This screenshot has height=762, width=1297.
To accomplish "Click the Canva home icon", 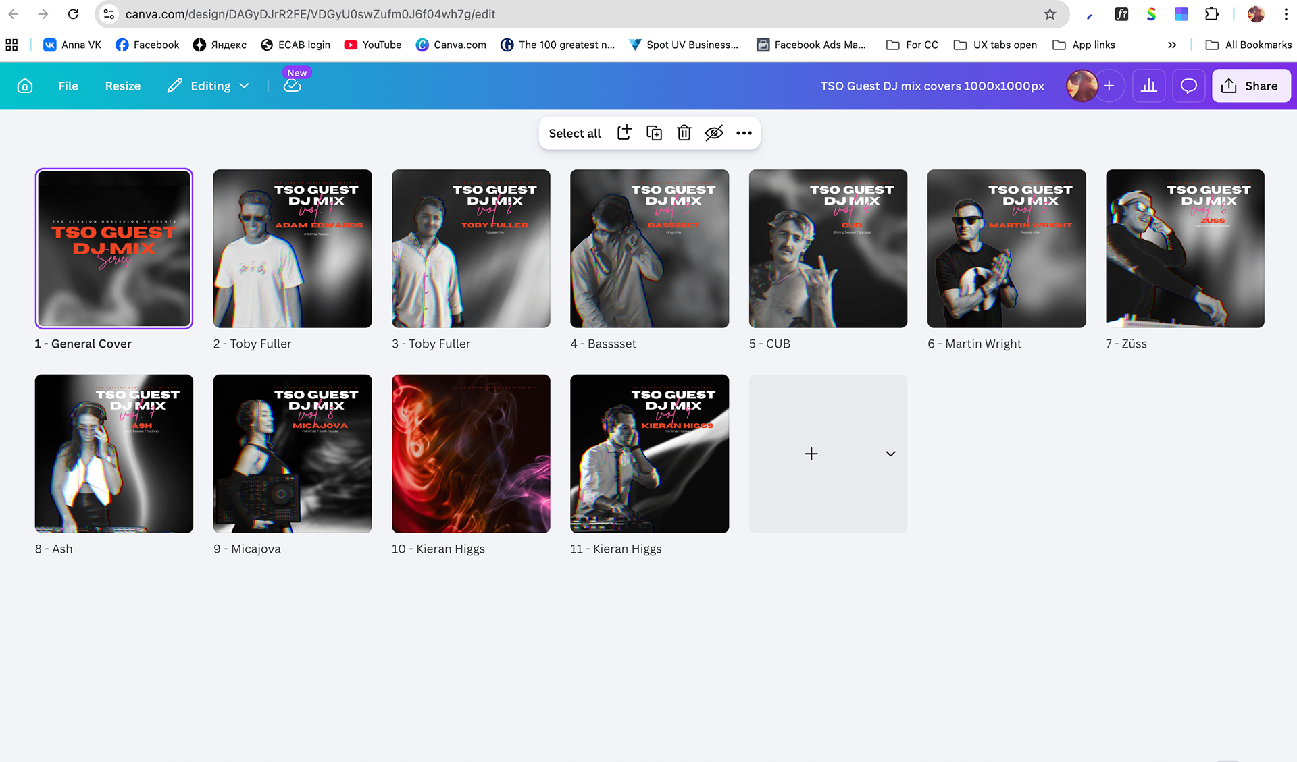I will 25,86.
